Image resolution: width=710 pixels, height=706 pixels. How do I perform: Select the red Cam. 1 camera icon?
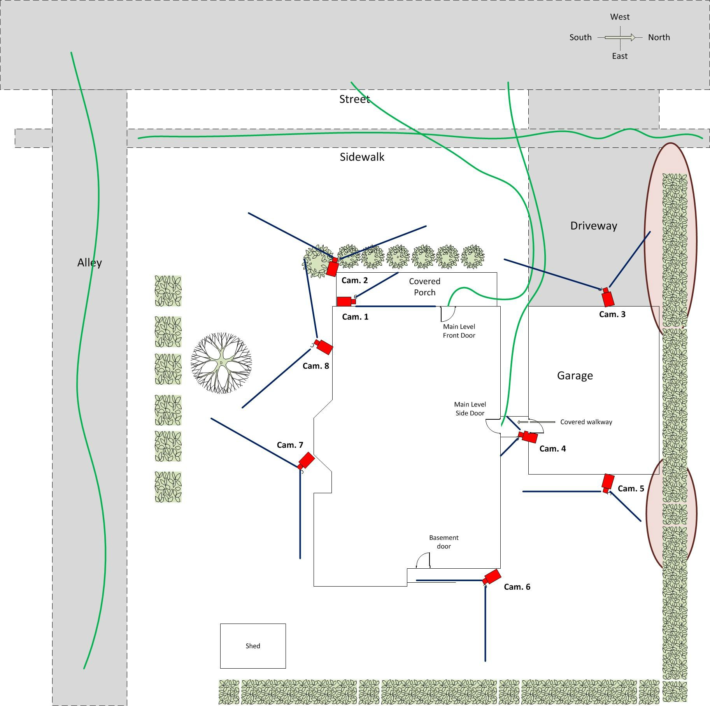click(x=346, y=301)
